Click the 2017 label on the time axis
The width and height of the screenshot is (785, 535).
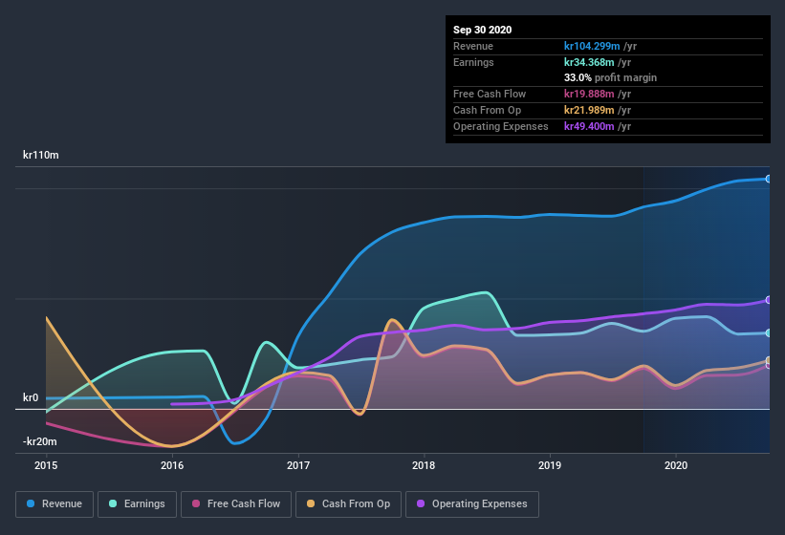298,466
